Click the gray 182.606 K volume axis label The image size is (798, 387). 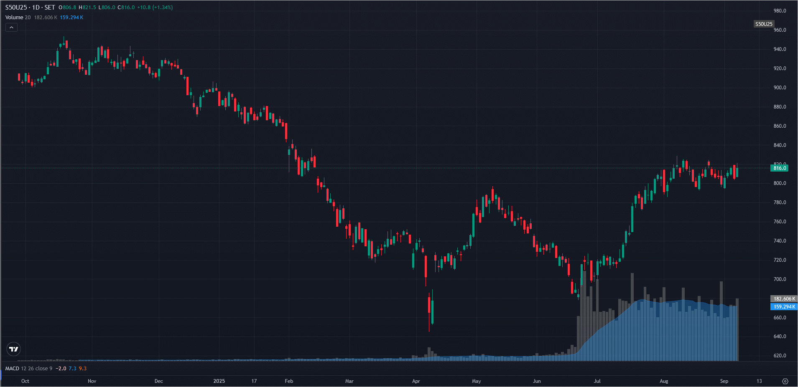click(x=783, y=299)
